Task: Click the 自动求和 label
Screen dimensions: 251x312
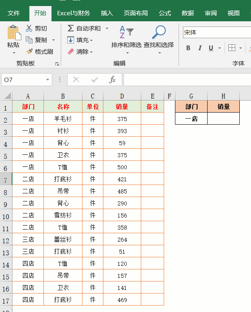Action: pyautogui.click(x=88, y=29)
